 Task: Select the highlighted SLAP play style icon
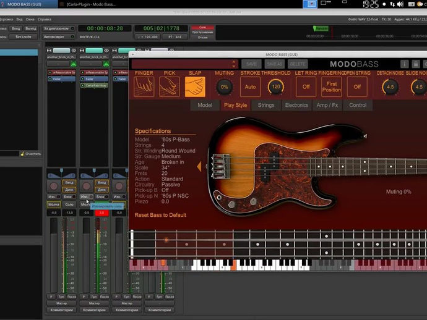[195, 86]
